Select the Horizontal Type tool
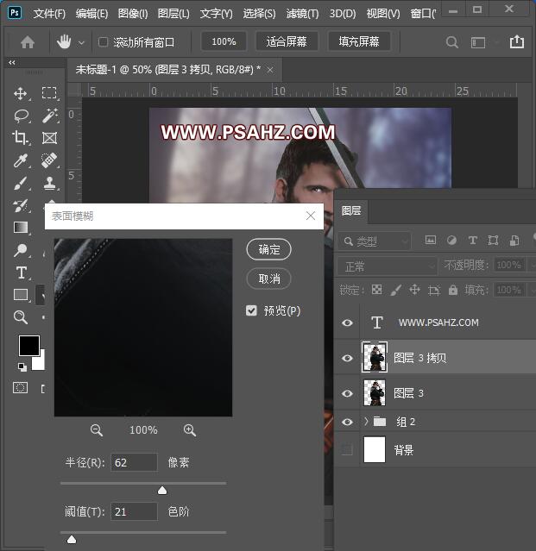This screenshot has height=551, width=536. (21, 272)
